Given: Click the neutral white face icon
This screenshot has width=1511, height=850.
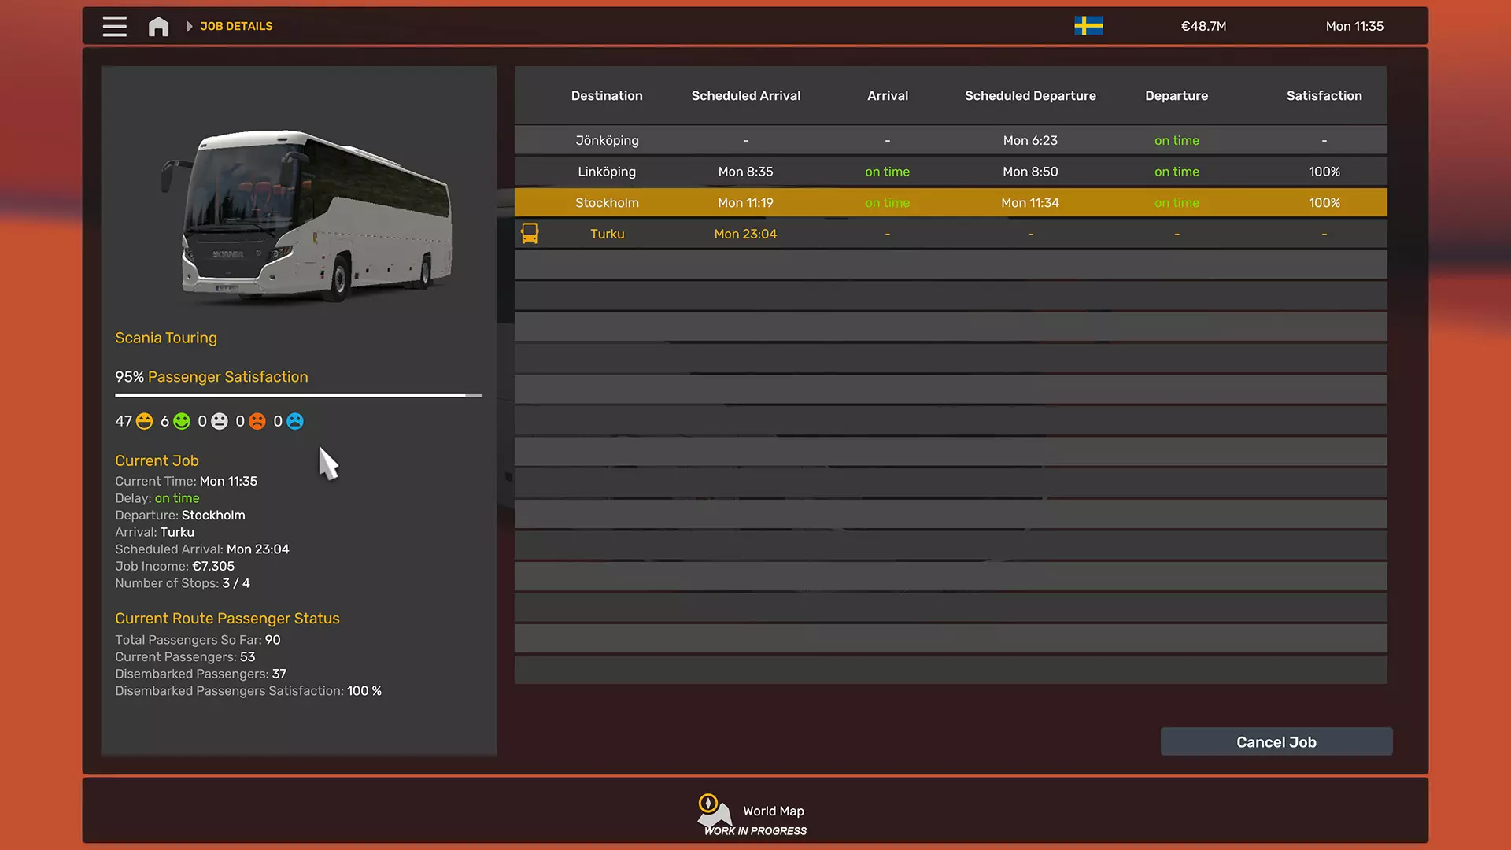Looking at the screenshot, I should coord(220,422).
